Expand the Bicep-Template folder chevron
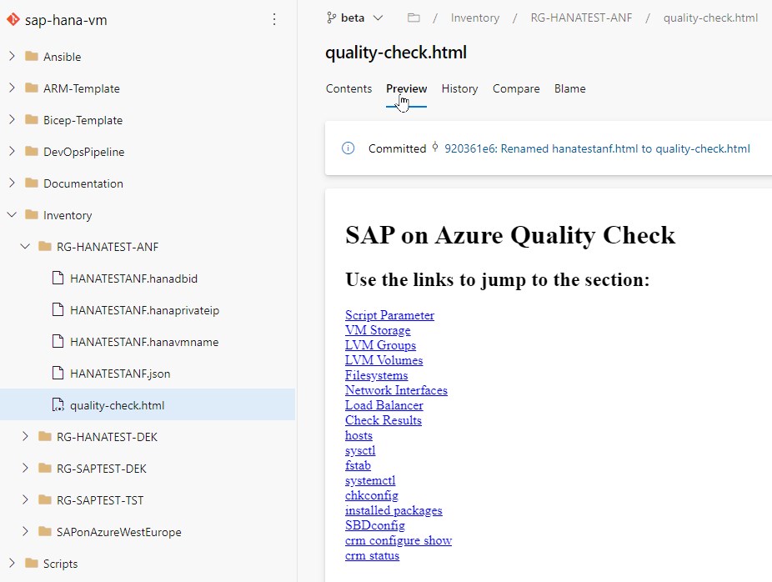The image size is (772, 582). 12,119
